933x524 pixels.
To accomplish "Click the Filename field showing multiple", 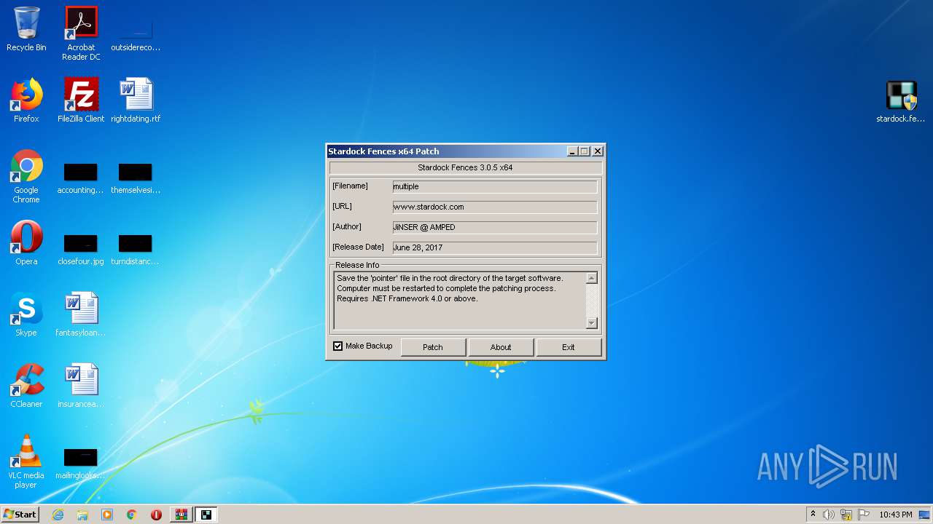I will [x=495, y=186].
